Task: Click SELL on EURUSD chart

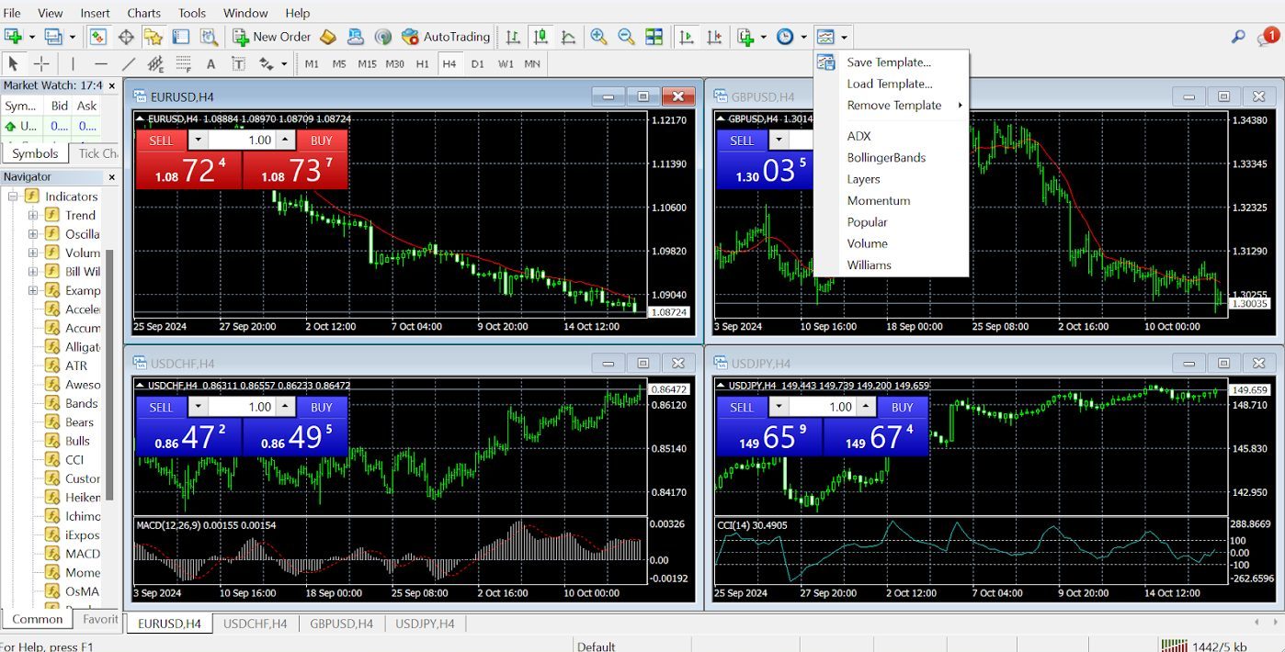Action: (x=161, y=141)
